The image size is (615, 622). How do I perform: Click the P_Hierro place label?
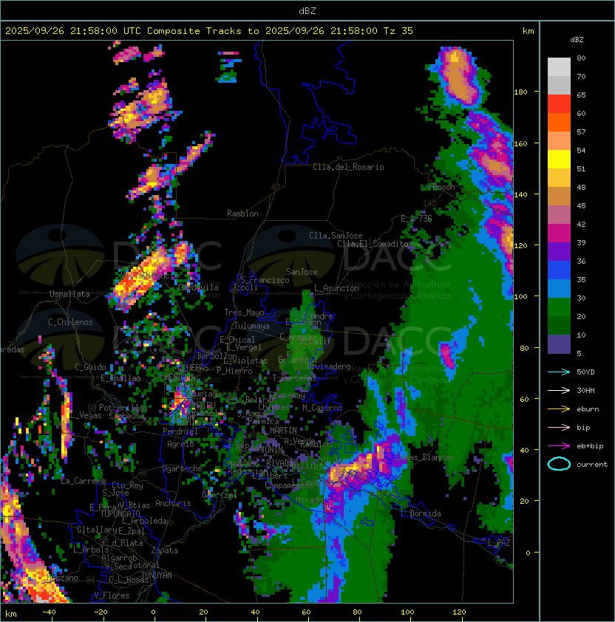coord(234,371)
